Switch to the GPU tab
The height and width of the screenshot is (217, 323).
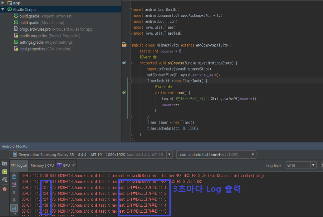coord(66,165)
